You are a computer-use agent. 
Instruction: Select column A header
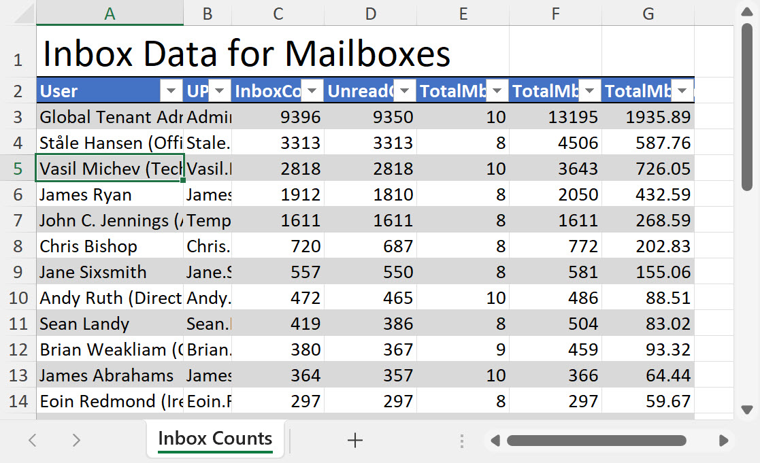point(110,14)
